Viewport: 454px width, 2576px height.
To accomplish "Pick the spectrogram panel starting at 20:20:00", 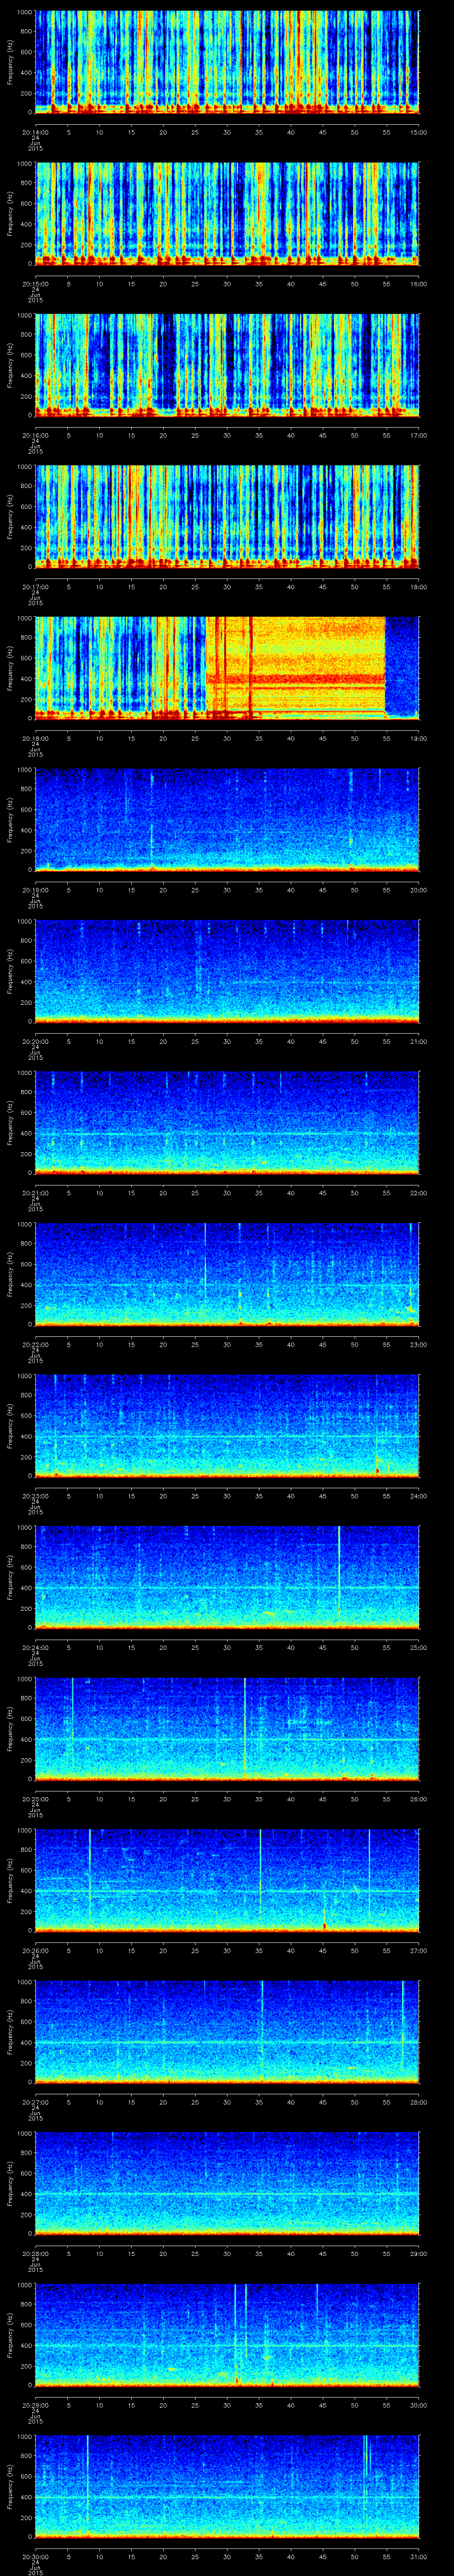I will (x=227, y=972).
